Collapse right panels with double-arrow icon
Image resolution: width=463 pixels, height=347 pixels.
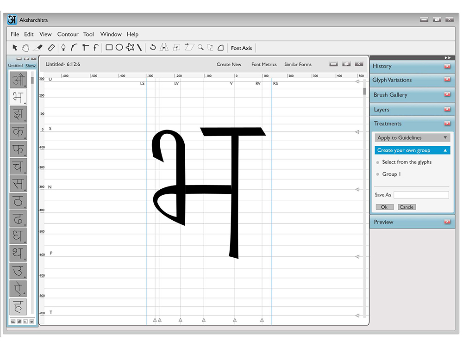447,58
